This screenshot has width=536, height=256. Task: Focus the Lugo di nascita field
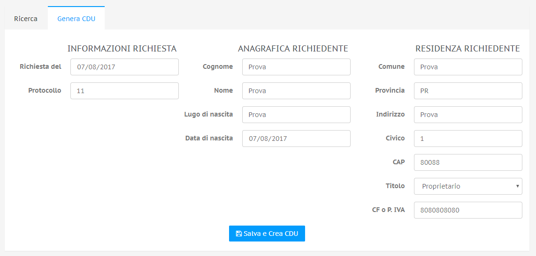(296, 115)
